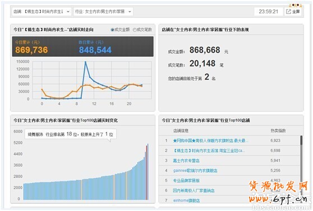Image resolution: width=313 pixels, height=211 pixels.
Task: Click the Top100 shop list scrollbar
Action: point(301,168)
